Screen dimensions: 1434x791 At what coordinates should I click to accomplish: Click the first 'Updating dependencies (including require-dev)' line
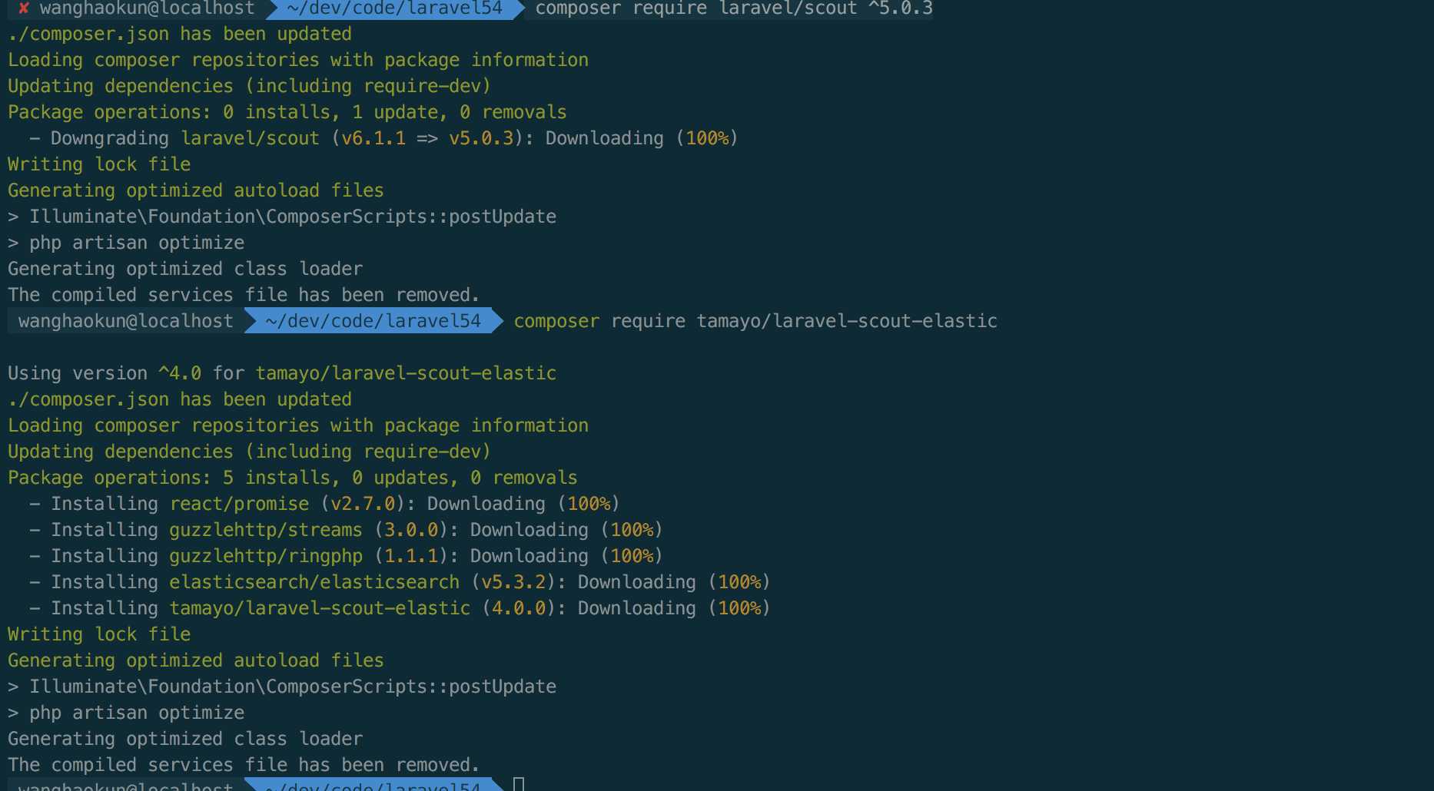[249, 86]
